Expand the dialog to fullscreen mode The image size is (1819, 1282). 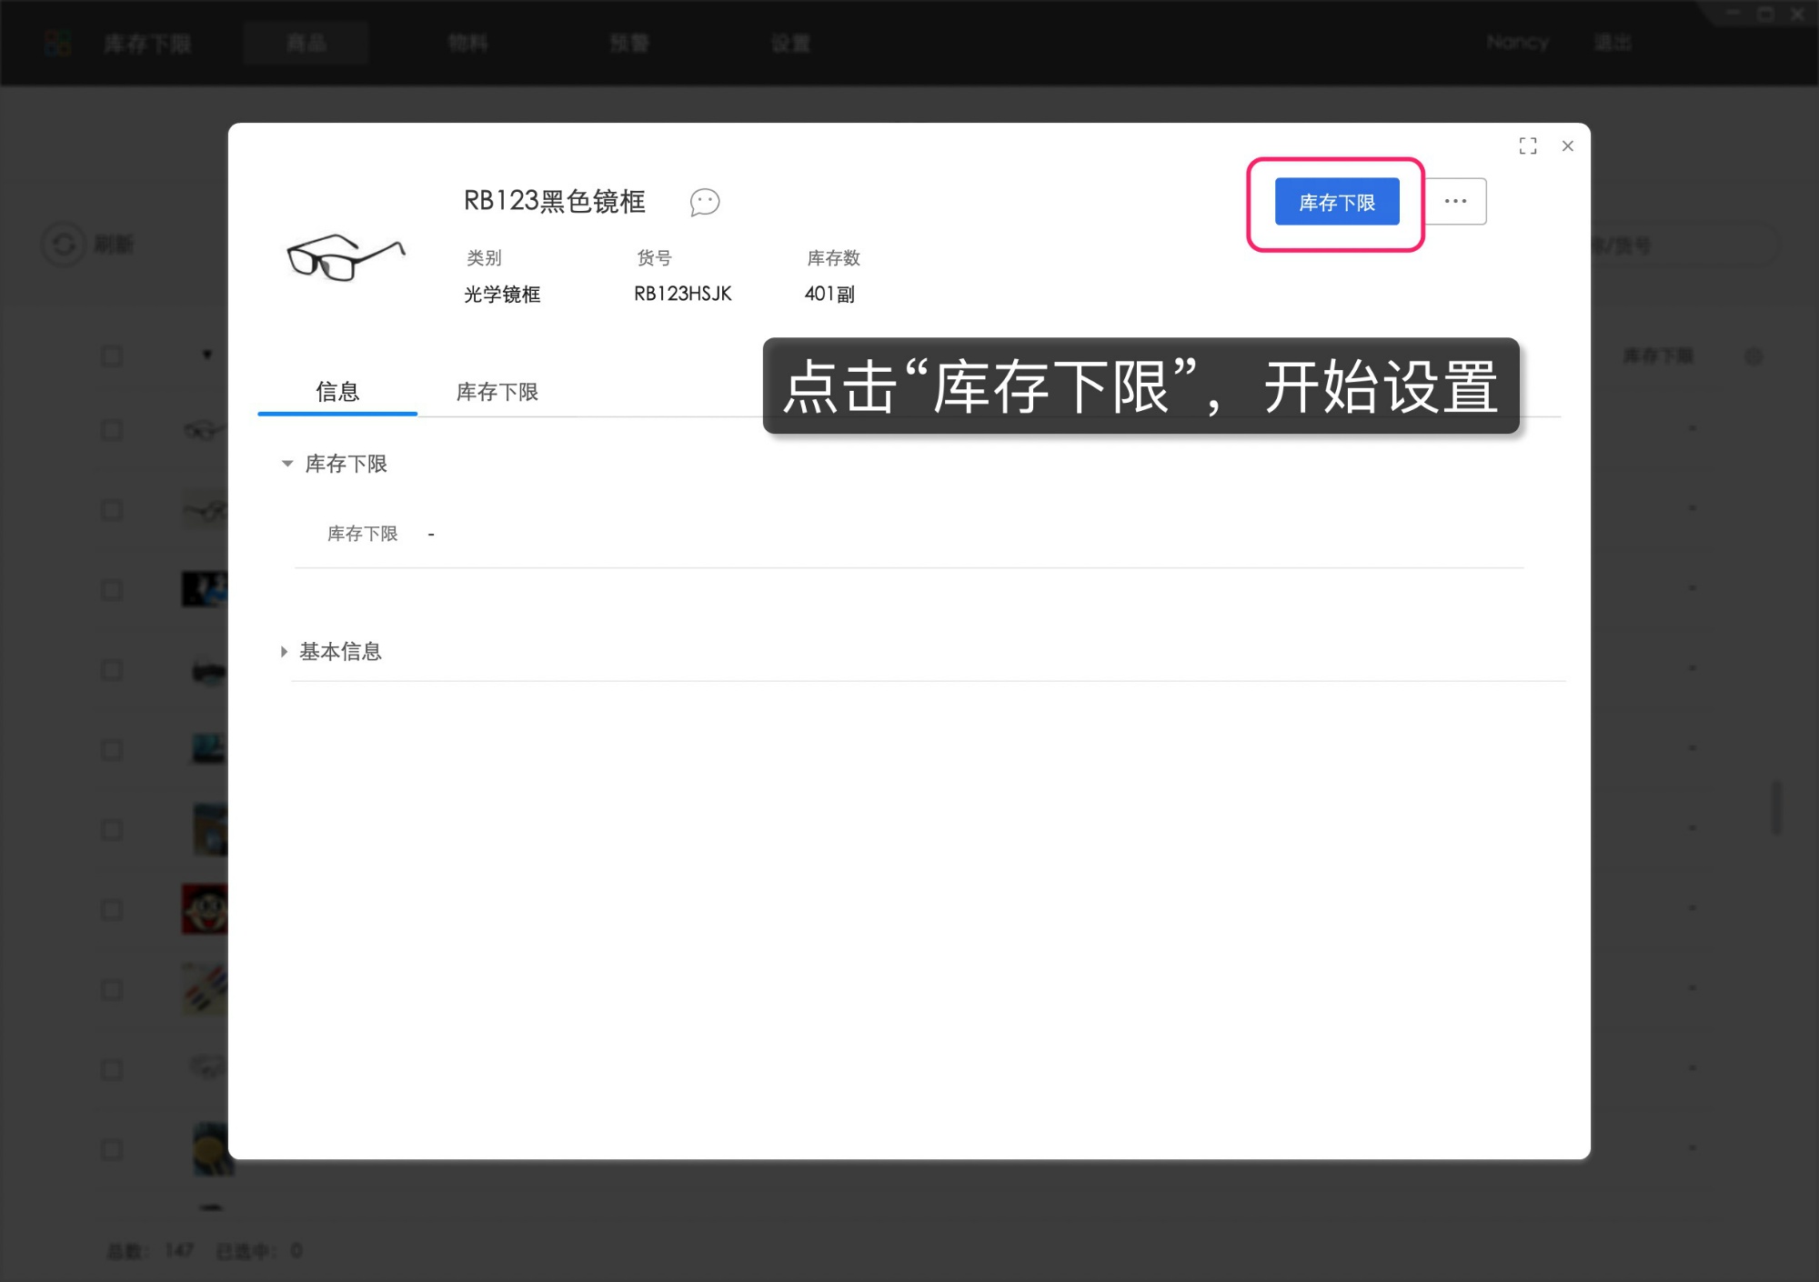click(x=1528, y=145)
